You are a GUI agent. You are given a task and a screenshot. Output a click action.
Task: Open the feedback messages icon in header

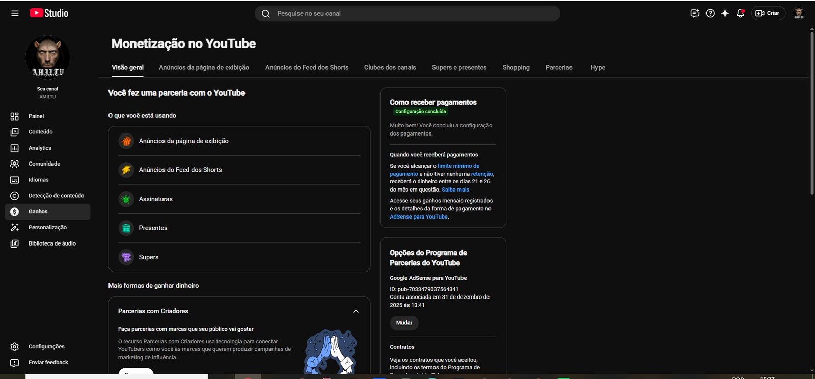[695, 13]
